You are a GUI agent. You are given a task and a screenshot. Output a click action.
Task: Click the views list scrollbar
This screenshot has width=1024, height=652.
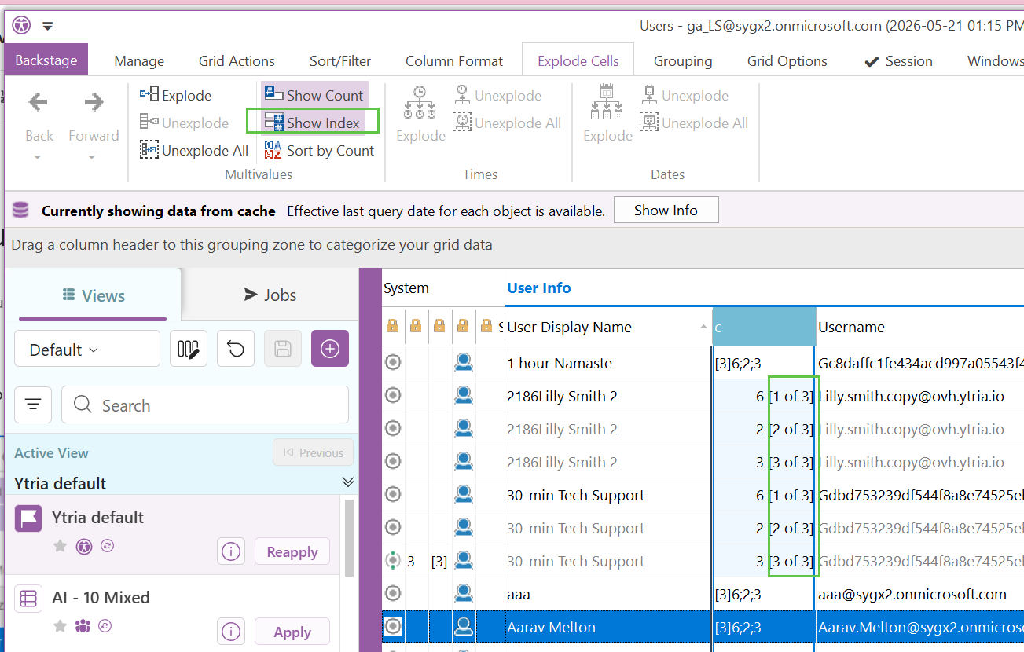click(350, 538)
